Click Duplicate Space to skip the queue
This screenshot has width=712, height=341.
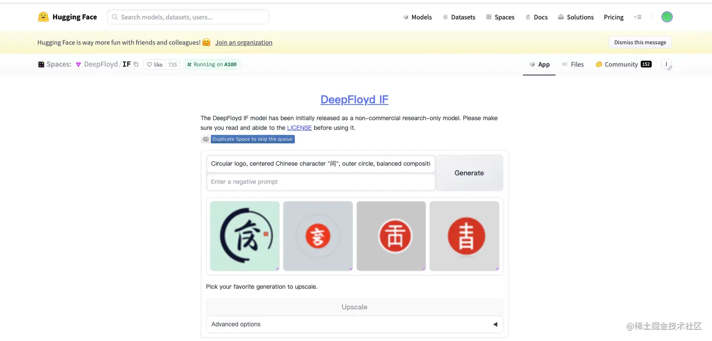(248, 139)
